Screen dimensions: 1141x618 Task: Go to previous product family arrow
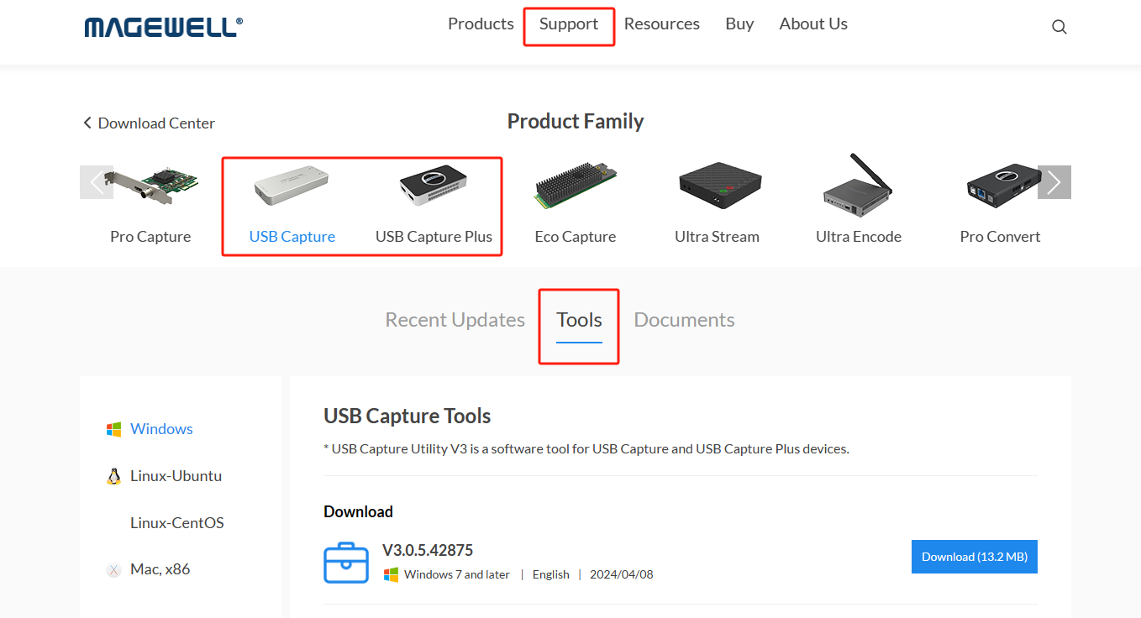[97, 182]
